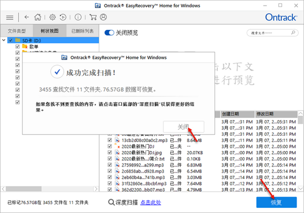Screen dimensions: 304x213
Task: Select the 2020最新热...J简介.txt file name
Action: click(x=143, y=158)
